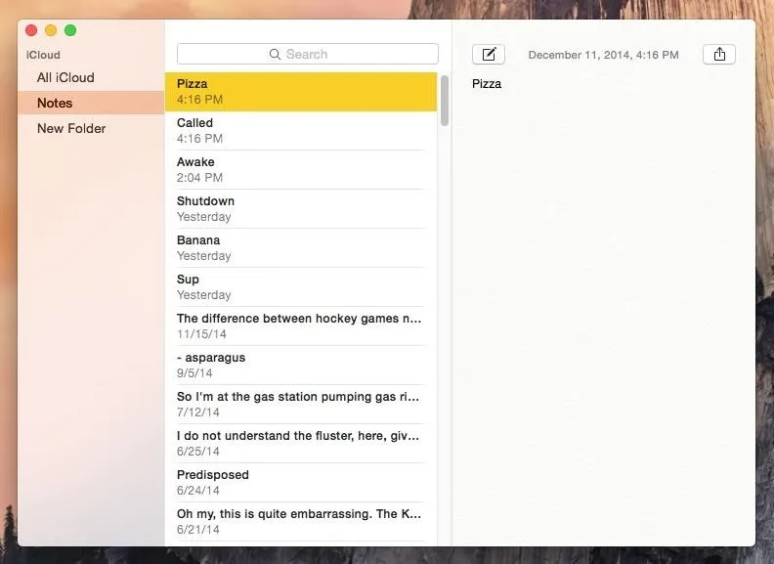This screenshot has height=564, width=774.
Task: Place cursor in Pizza note body text
Action: (x=487, y=84)
